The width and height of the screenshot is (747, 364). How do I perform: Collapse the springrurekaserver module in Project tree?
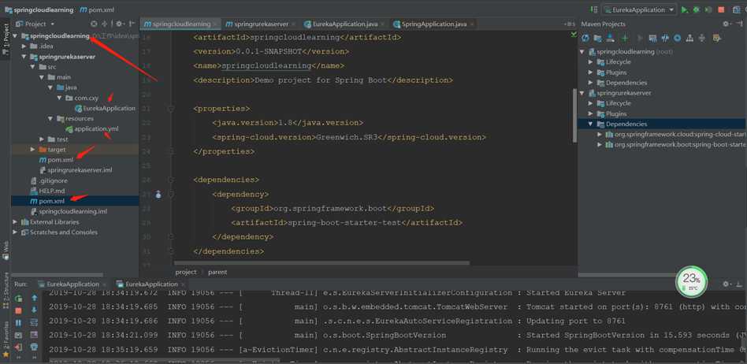point(24,57)
